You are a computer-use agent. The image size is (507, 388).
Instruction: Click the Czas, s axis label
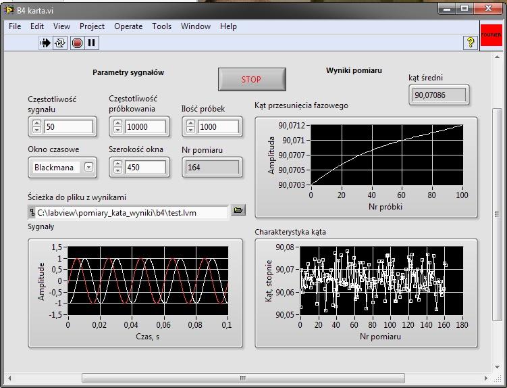tap(147, 337)
